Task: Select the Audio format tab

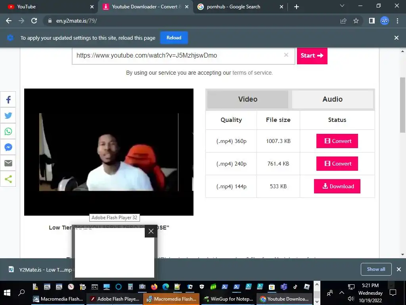Action: point(333,99)
